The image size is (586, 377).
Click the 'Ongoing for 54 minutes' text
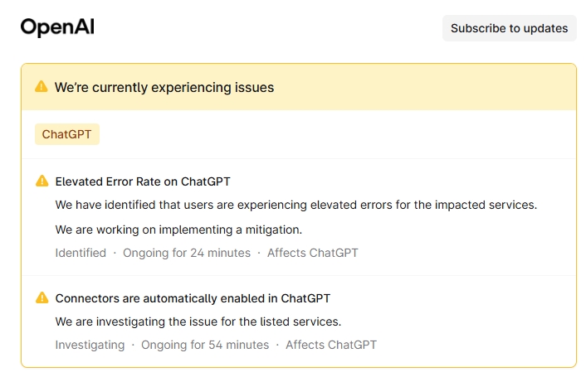click(205, 345)
